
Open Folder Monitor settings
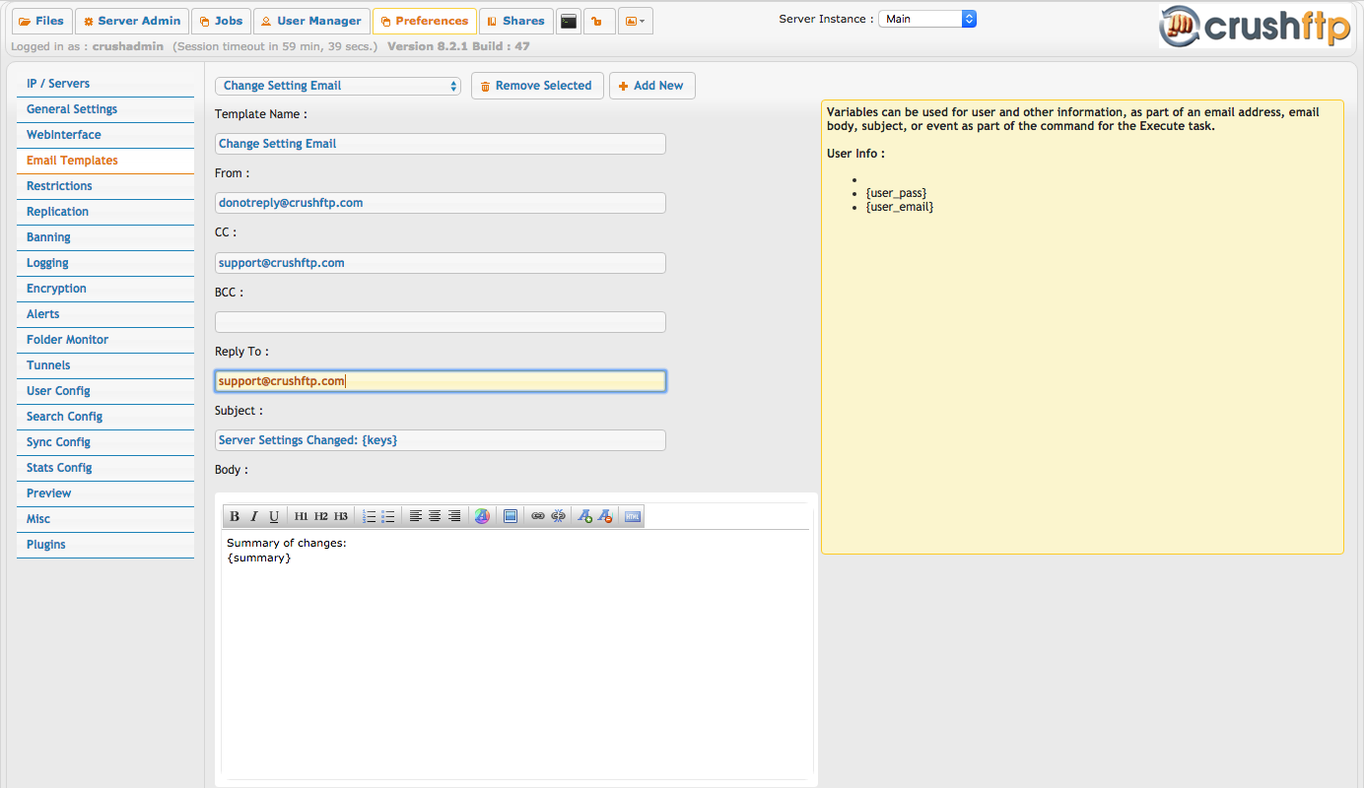click(105, 340)
